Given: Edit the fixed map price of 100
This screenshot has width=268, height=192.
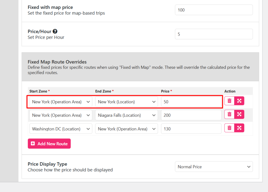Looking at the screenshot, I should pyautogui.click(x=214, y=10).
